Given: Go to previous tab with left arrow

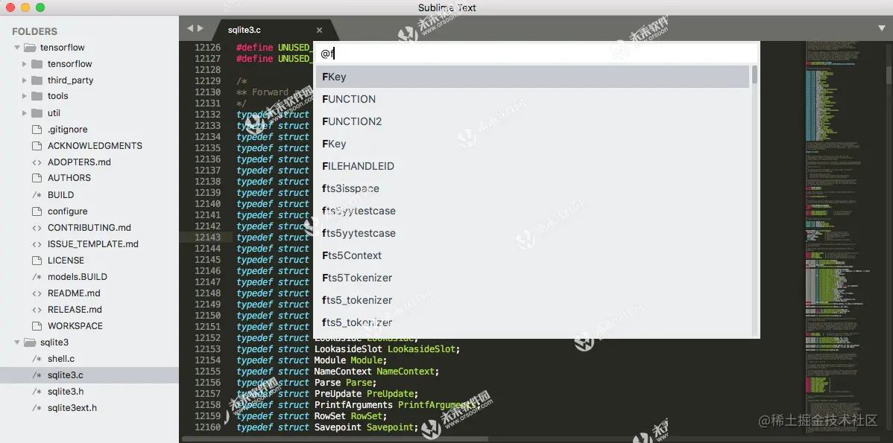Looking at the screenshot, I should (x=190, y=28).
